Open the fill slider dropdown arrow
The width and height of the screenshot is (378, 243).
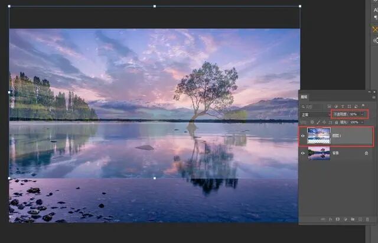362,122
